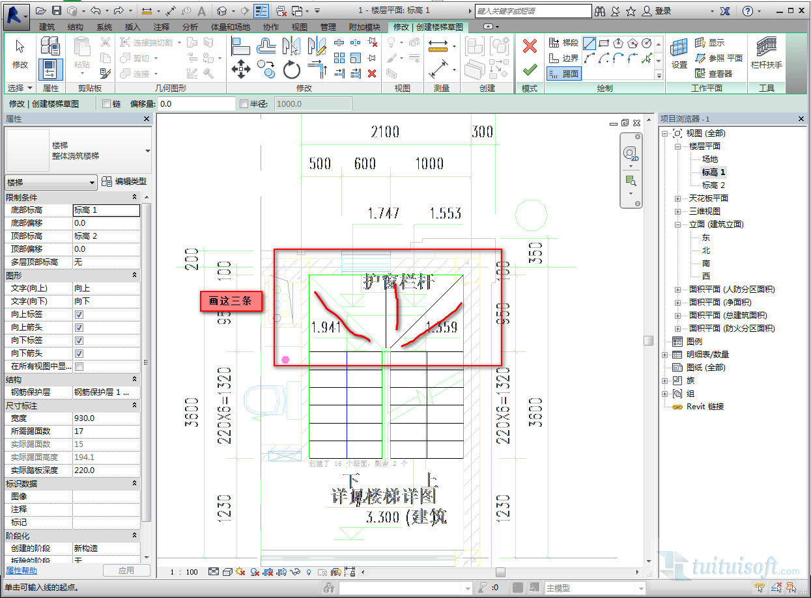Expand the 天花板平面 tree node
811x598 pixels.
(x=677, y=198)
